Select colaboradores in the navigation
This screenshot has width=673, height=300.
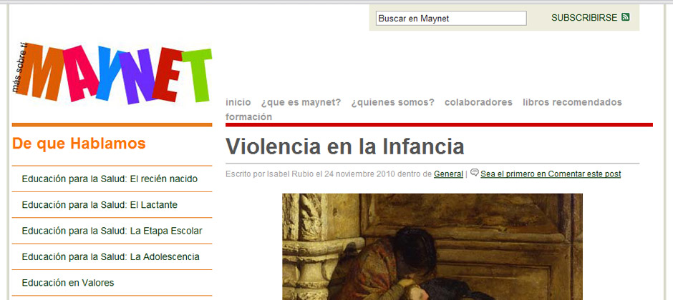click(x=478, y=102)
